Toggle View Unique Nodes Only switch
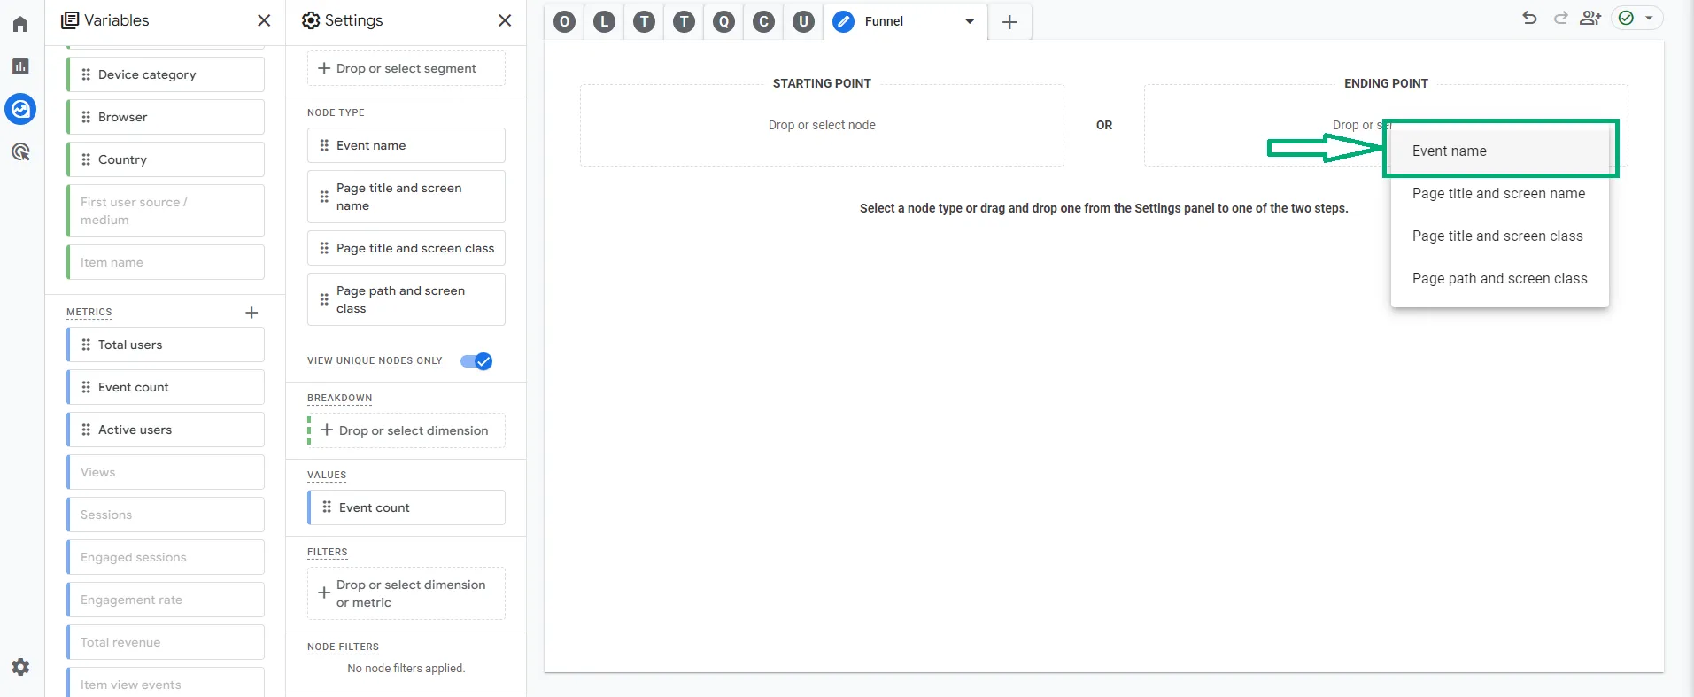The height and width of the screenshot is (697, 1694). (476, 361)
